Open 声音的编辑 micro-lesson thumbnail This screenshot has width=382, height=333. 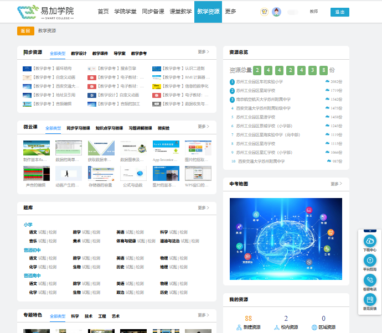point(37,174)
